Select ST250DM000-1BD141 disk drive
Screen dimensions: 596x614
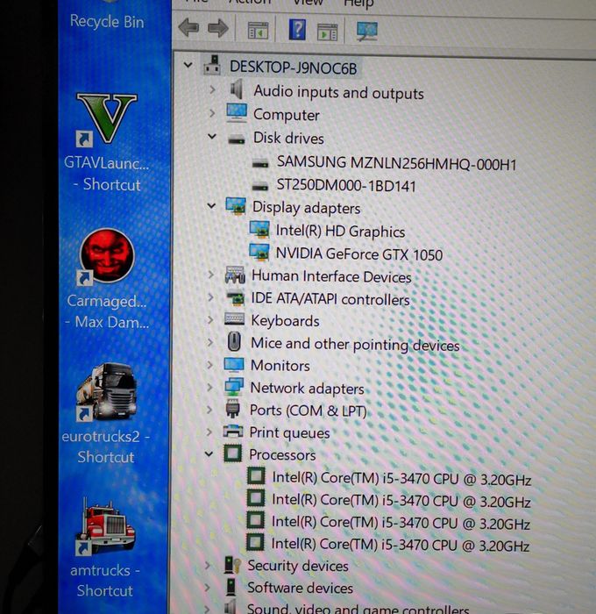[346, 186]
